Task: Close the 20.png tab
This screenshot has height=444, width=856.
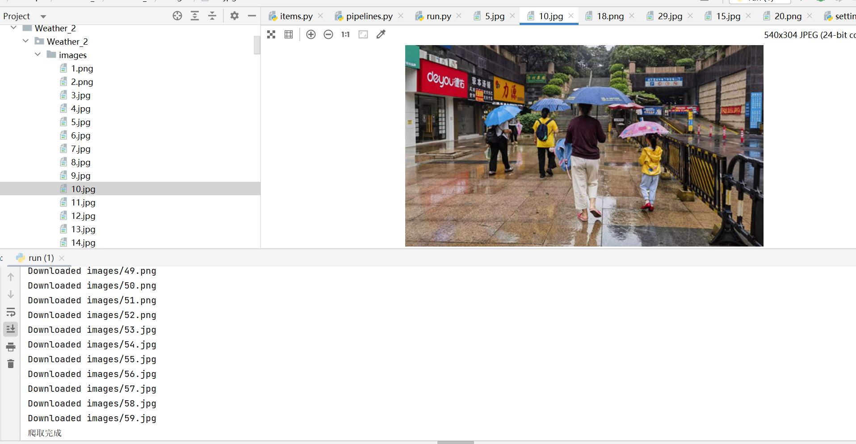Action: coord(810,16)
